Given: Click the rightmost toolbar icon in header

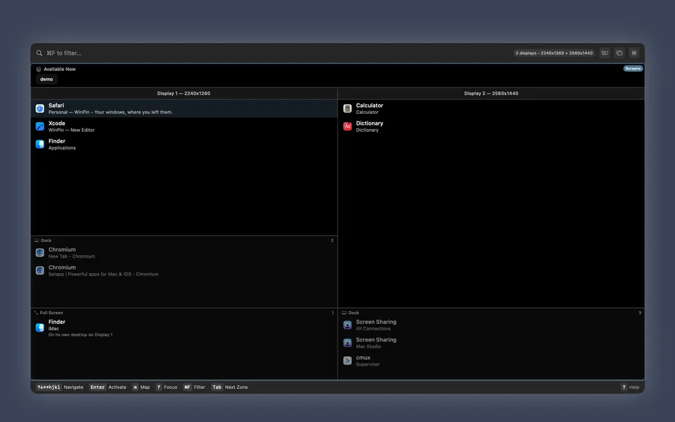Looking at the screenshot, I should pos(634,53).
